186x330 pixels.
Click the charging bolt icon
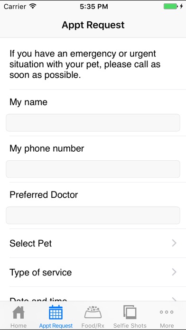181,6
